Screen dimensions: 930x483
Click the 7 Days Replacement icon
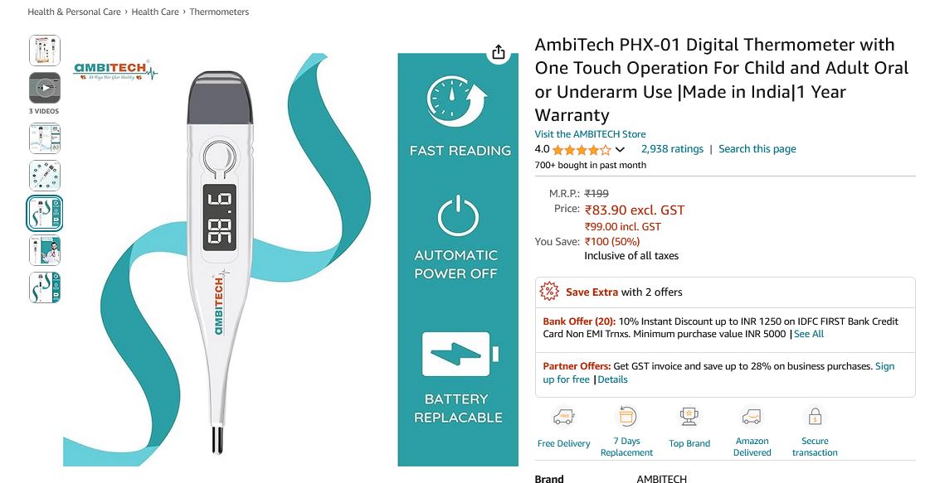coord(626,416)
